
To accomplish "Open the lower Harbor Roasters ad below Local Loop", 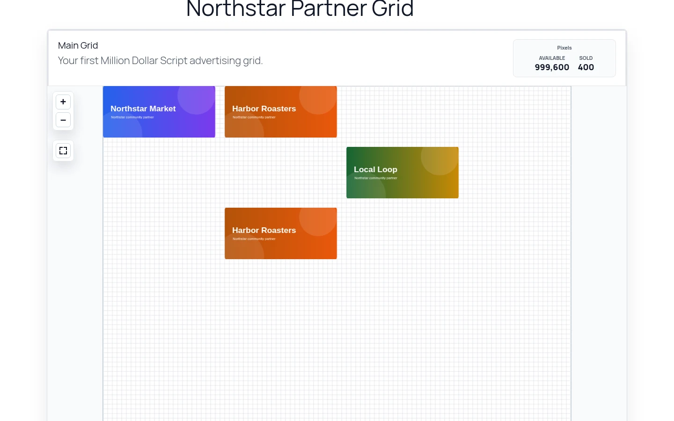I will click(281, 233).
